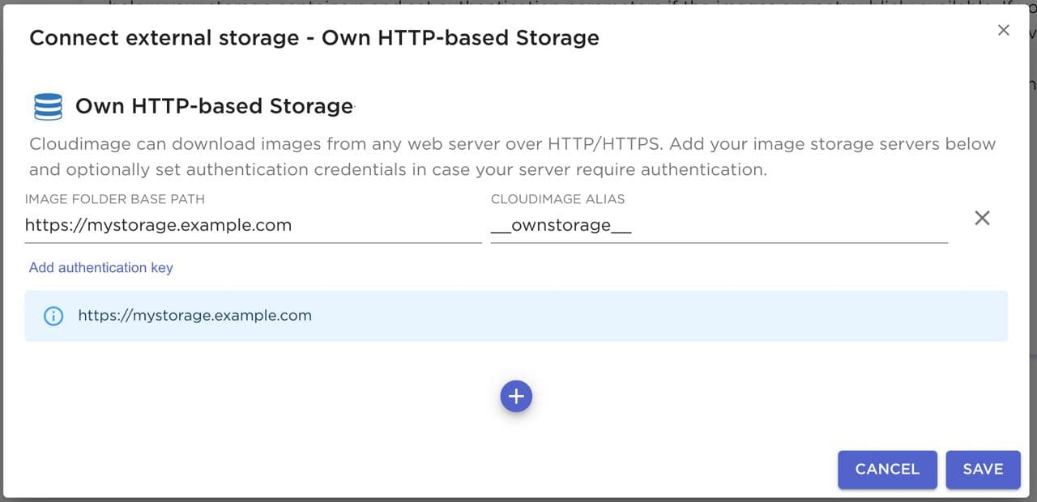Click the dimmed page behind the dialog
This screenshot has width=1037, height=502.
point(1032,243)
